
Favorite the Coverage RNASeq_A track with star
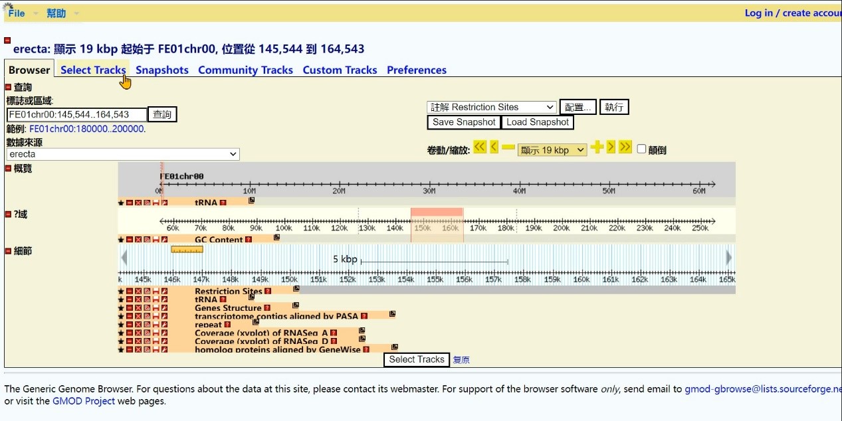pos(121,333)
